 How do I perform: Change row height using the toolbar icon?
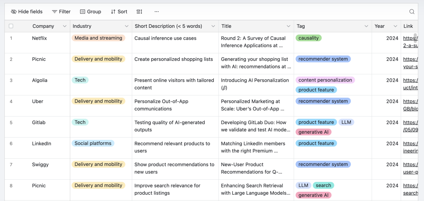pos(139,12)
